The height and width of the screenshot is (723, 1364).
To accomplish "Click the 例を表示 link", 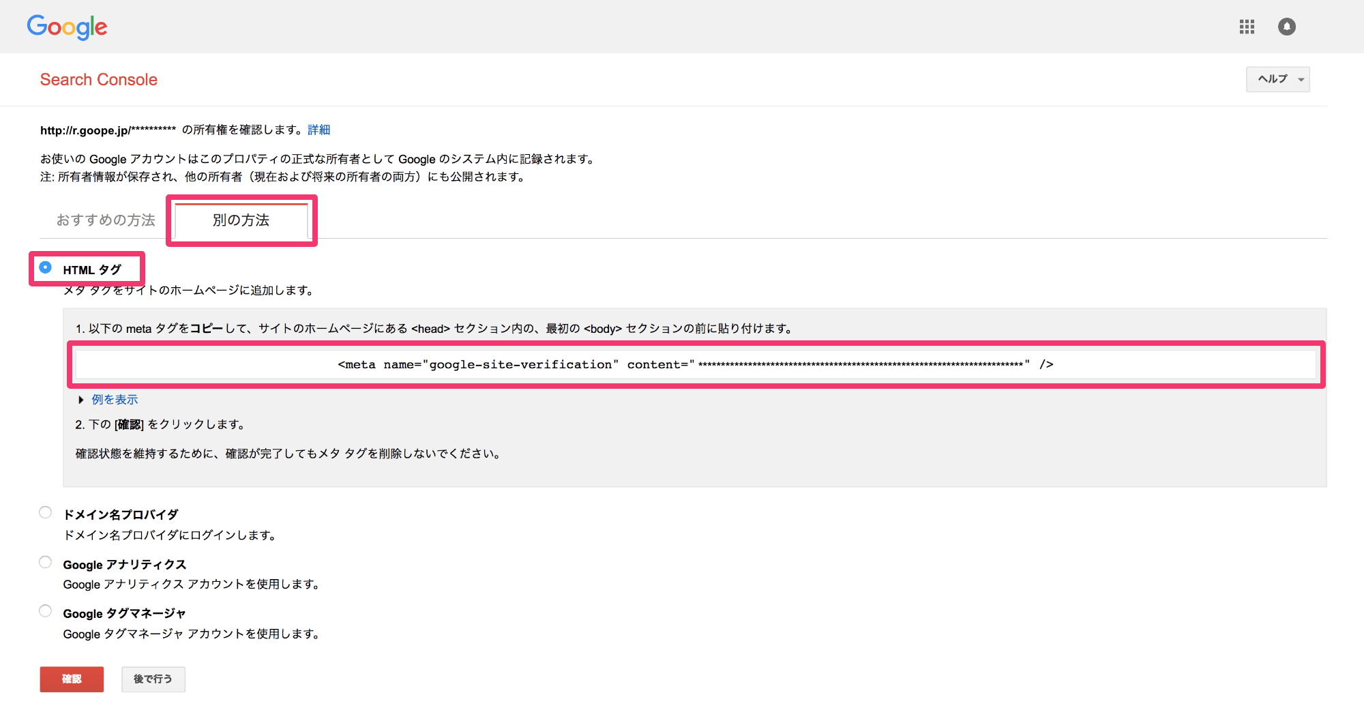I will [x=115, y=400].
